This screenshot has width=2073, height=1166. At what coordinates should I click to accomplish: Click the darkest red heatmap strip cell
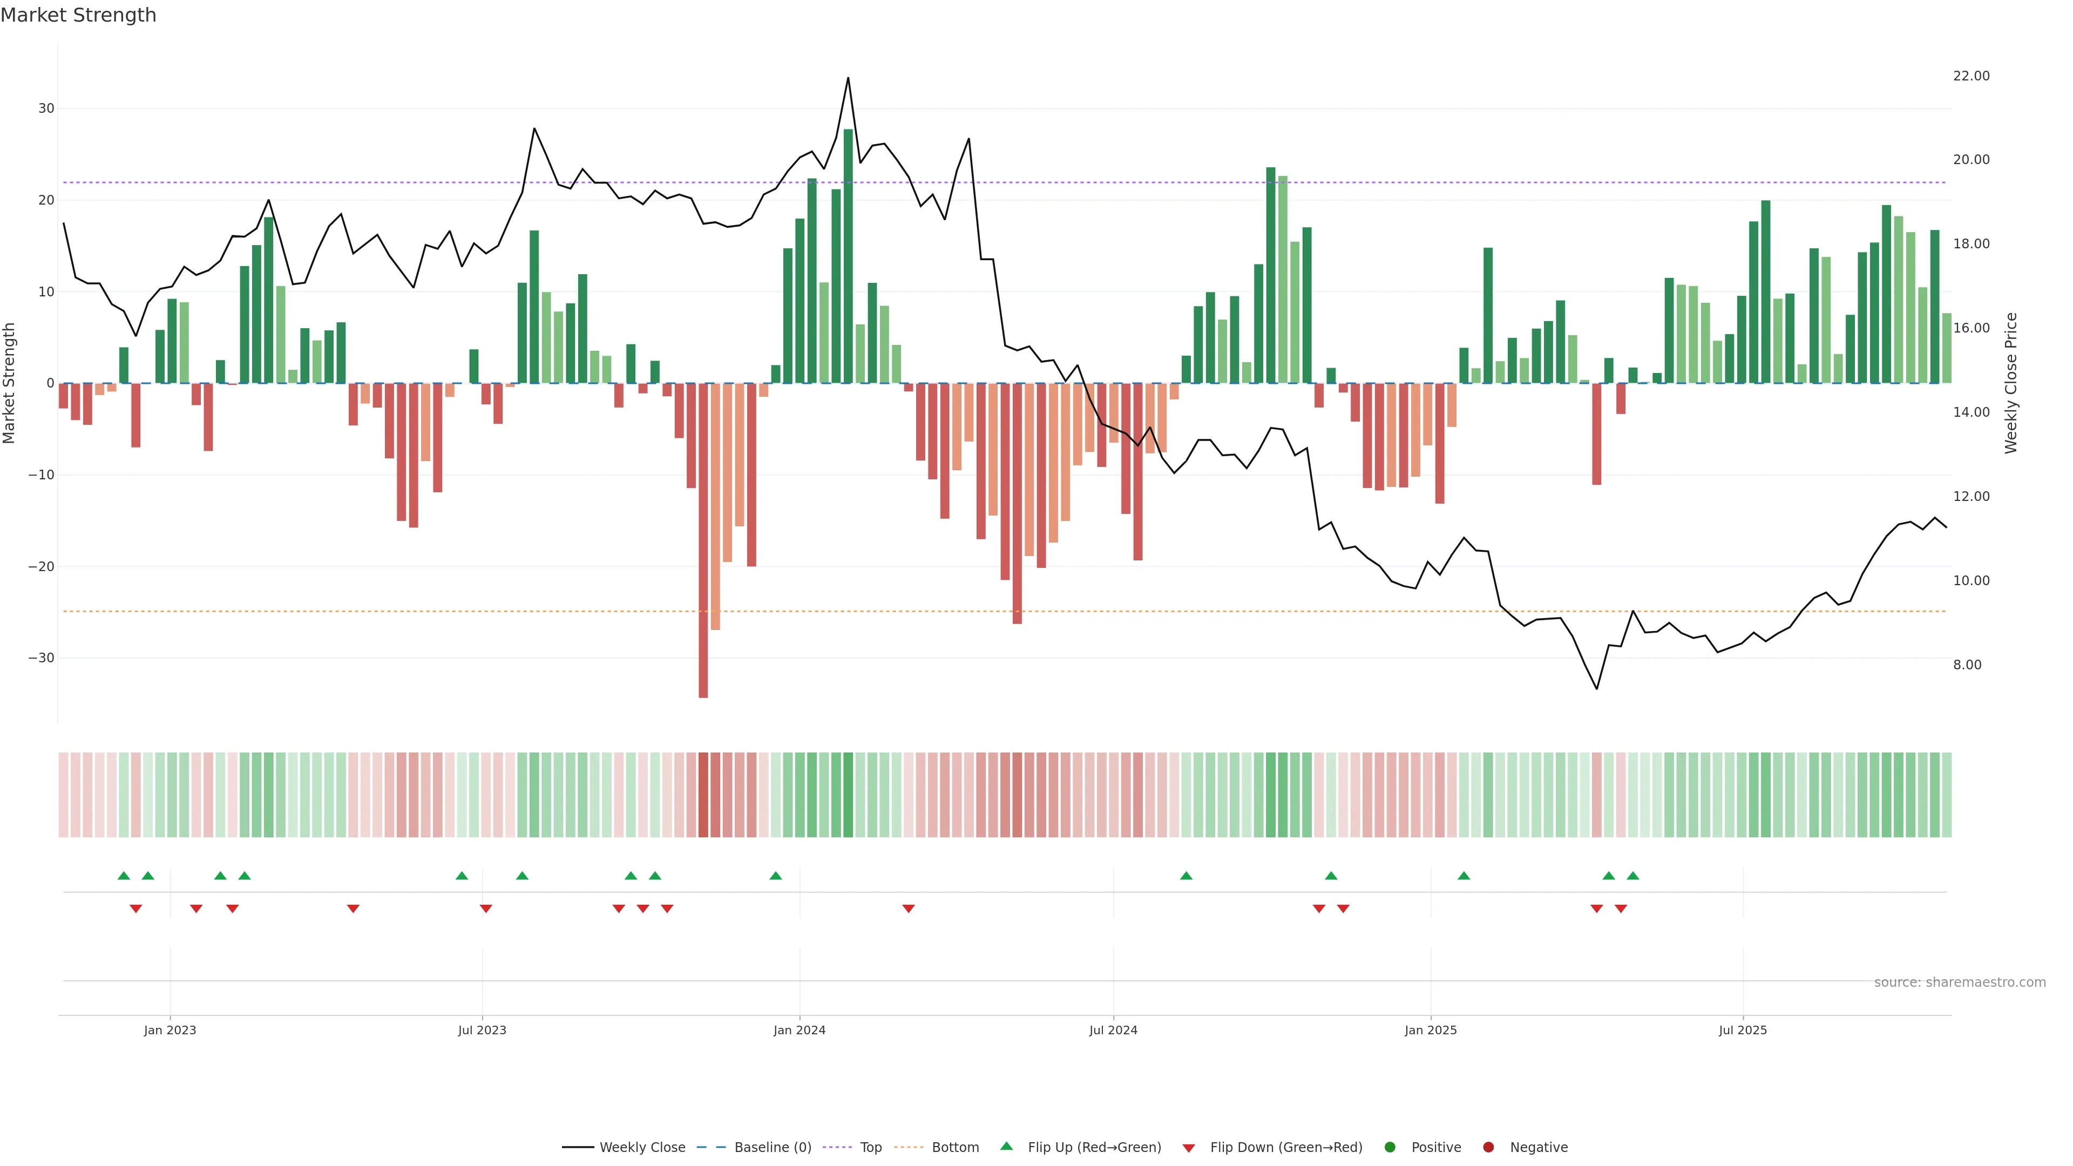coord(703,794)
